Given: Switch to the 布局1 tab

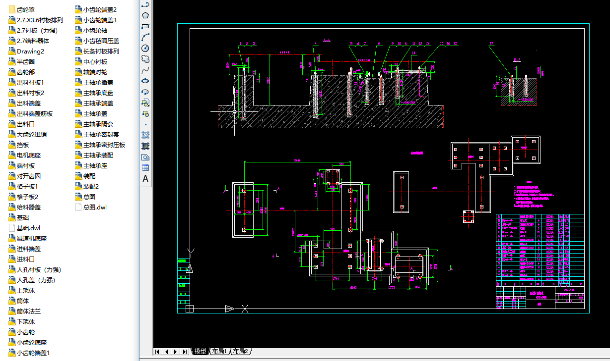Looking at the screenshot, I should coord(219,351).
